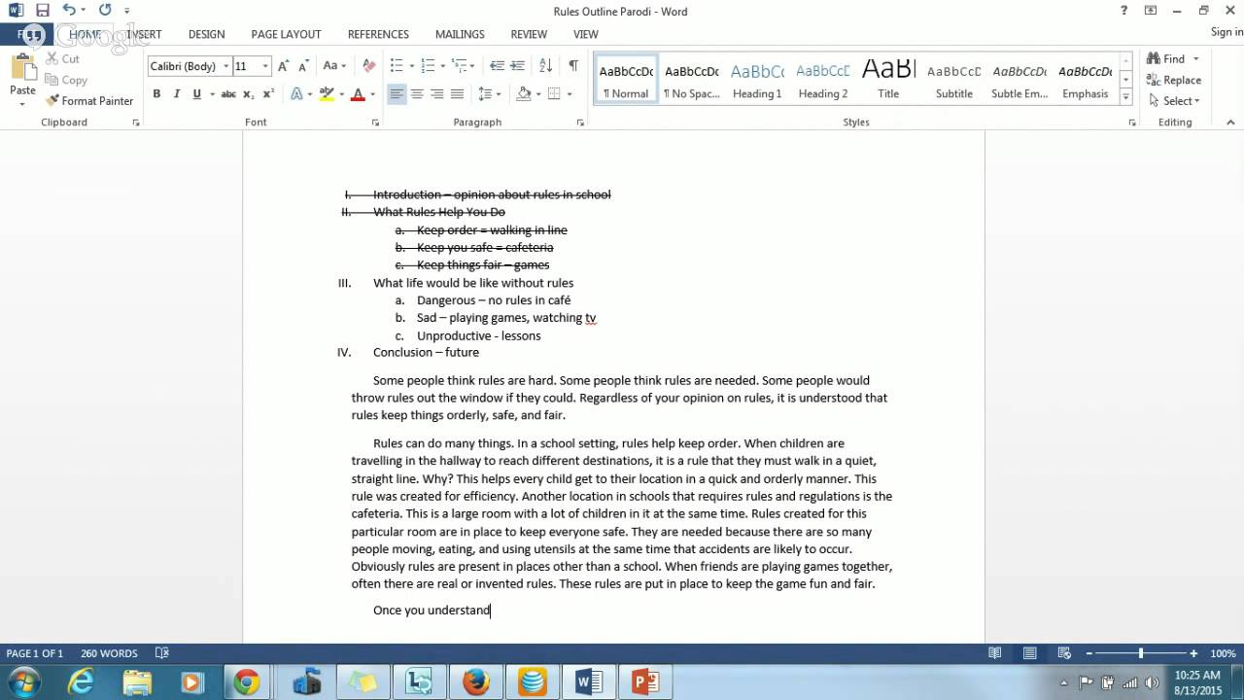Image resolution: width=1244 pixels, height=700 pixels.
Task: Open the PAGE LAYOUT ribbon tab
Action: pos(286,34)
